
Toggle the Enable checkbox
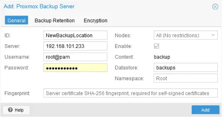point(156,46)
